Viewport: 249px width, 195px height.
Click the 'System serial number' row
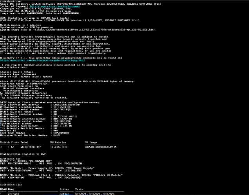pos(35,124)
